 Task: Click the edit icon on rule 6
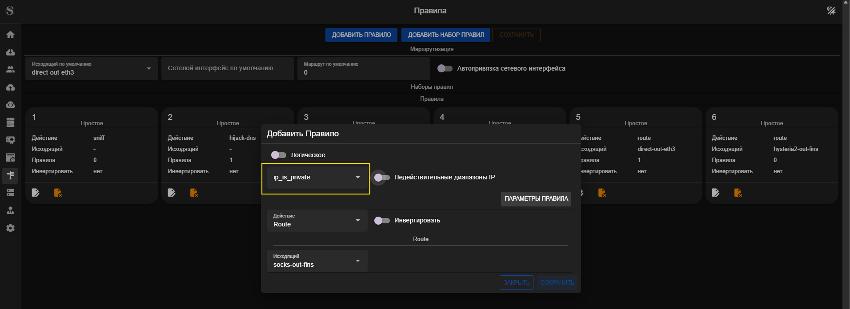pos(716,193)
